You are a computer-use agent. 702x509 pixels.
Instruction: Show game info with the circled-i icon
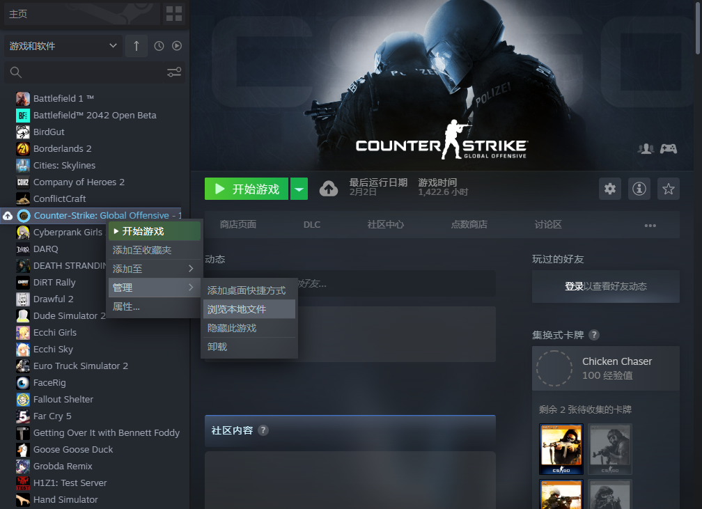point(639,189)
